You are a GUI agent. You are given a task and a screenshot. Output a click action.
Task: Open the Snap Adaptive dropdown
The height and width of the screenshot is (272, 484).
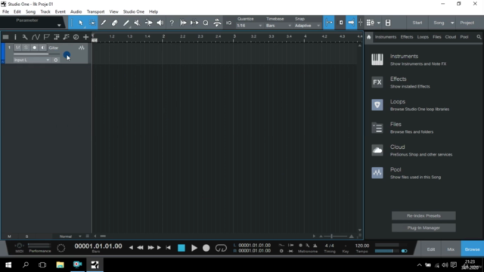pyautogui.click(x=307, y=26)
